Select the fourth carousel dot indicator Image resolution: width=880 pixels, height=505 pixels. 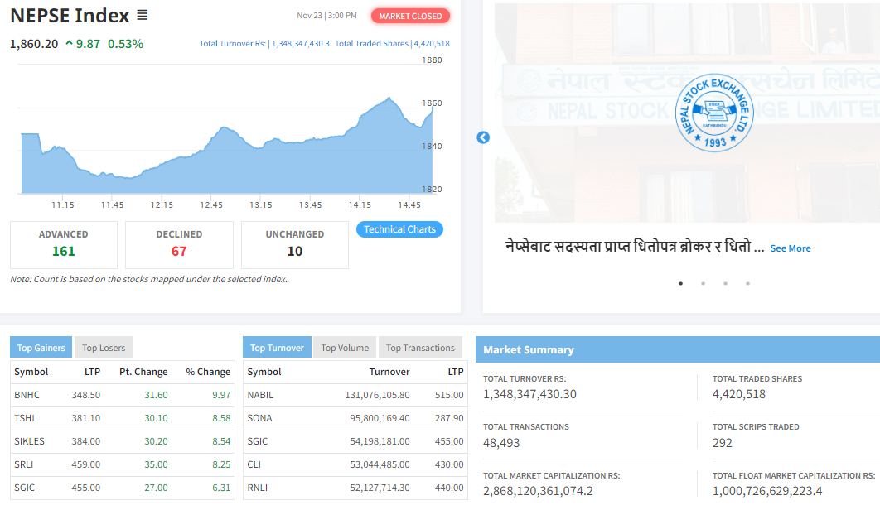tap(747, 284)
